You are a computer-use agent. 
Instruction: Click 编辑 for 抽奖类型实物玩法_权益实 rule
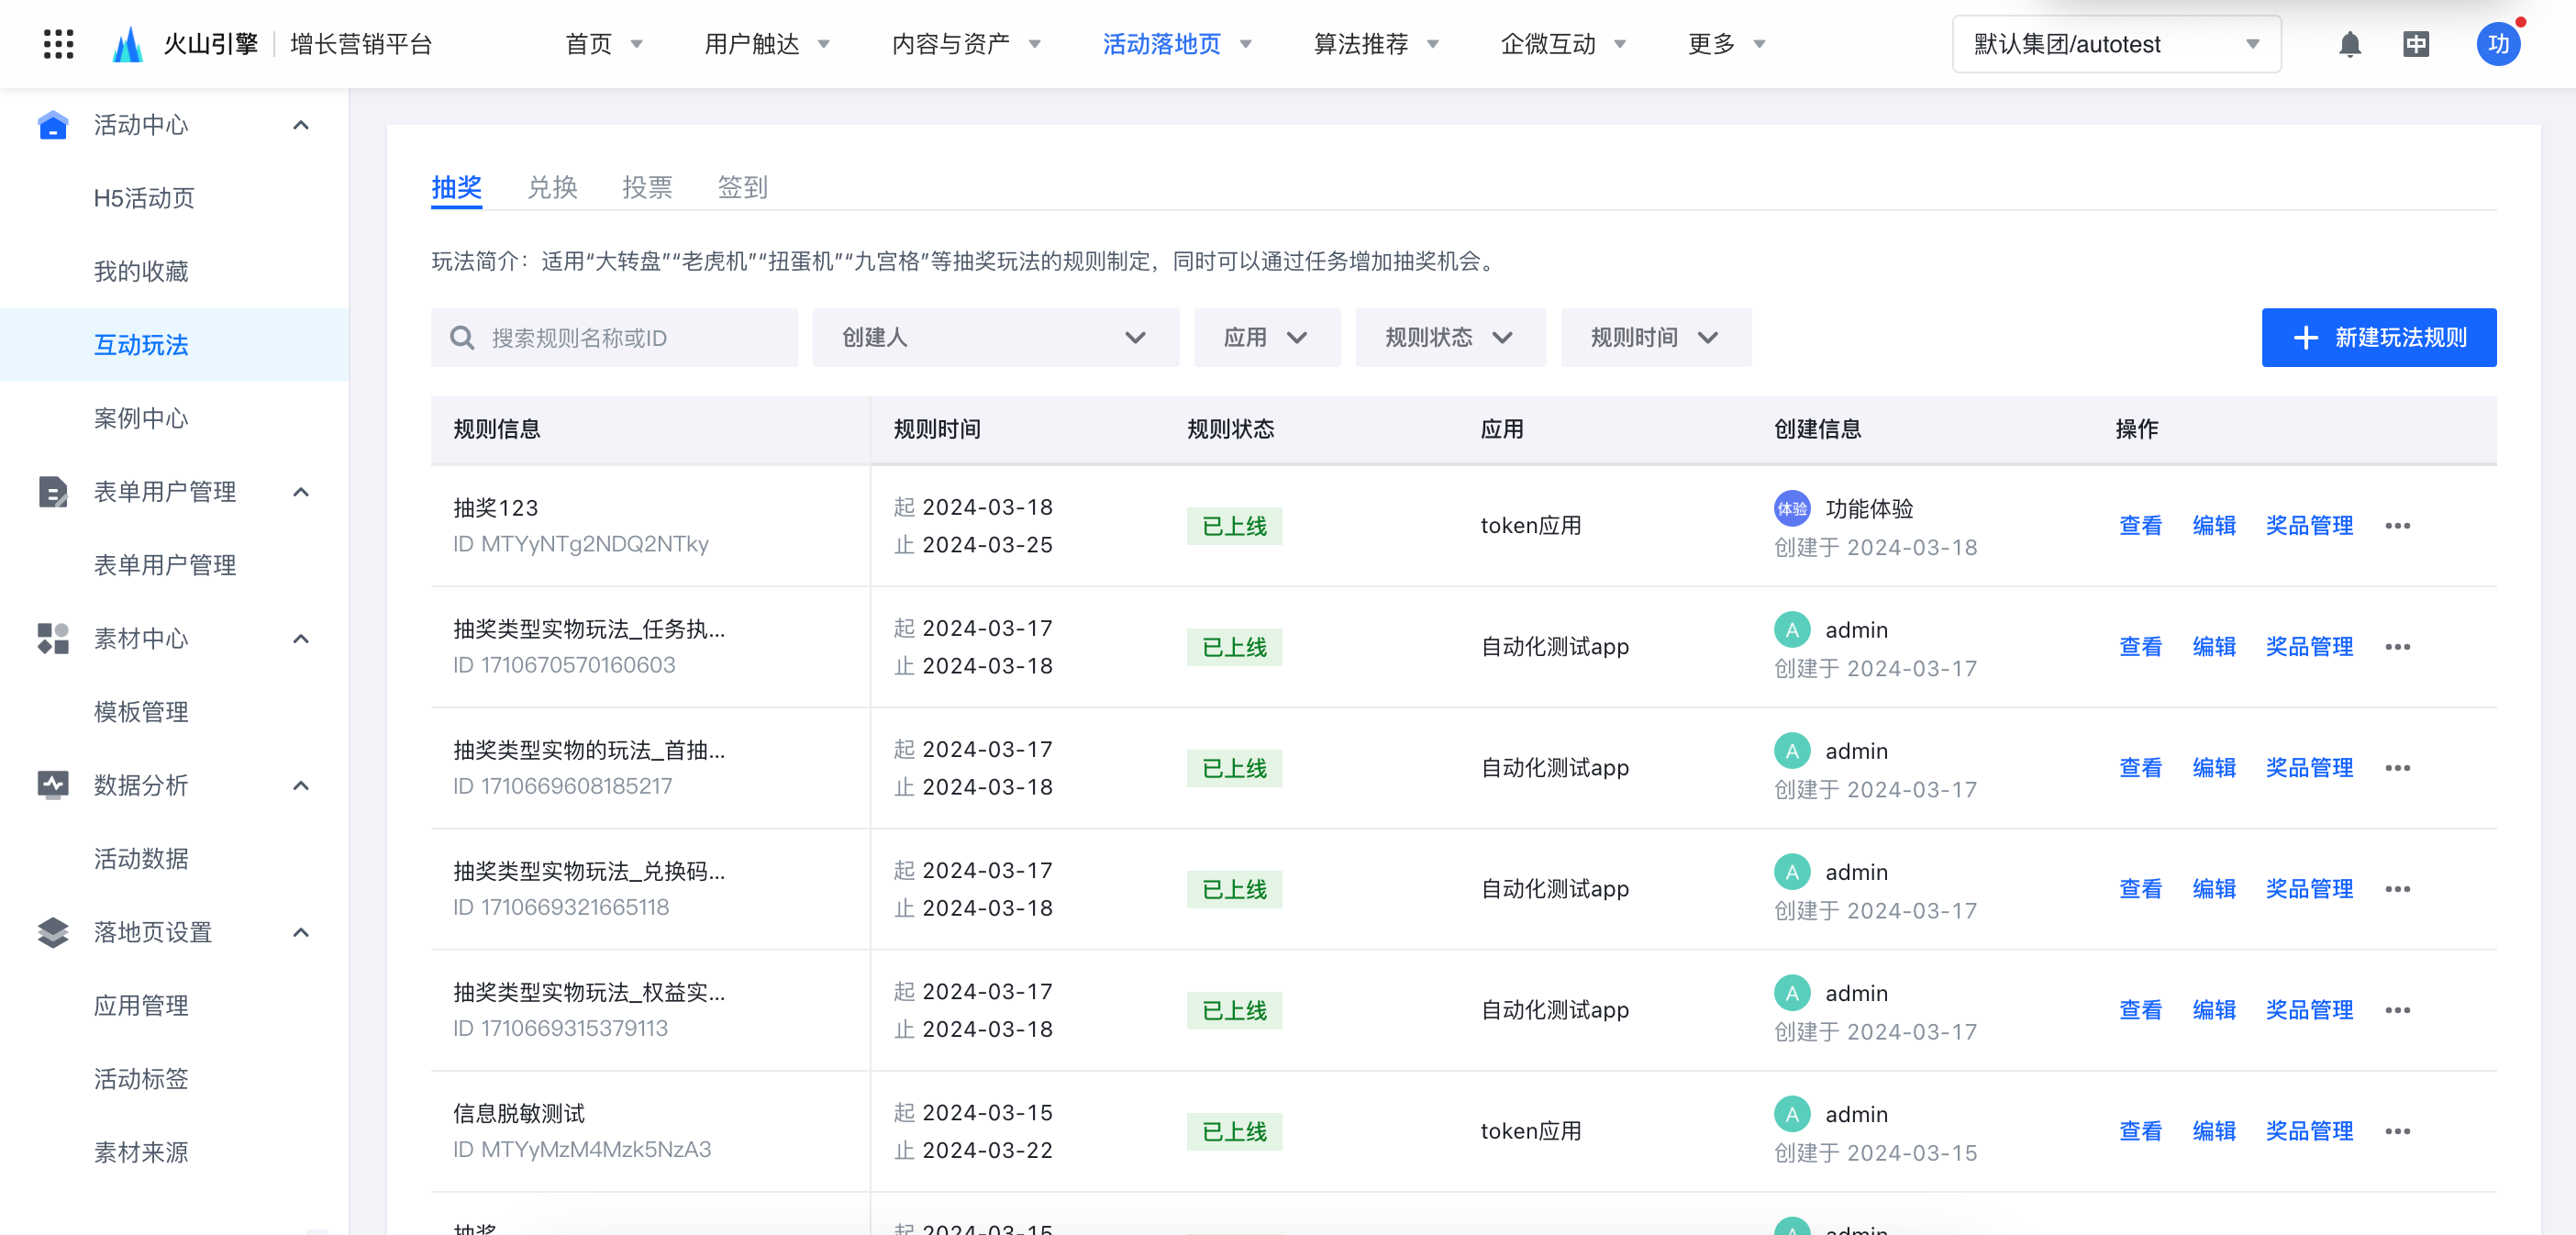pos(2213,1010)
